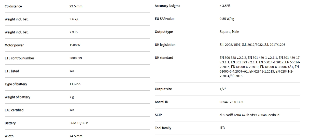
Task: Select the weight value 7.9 lb
Action: click(73, 32)
